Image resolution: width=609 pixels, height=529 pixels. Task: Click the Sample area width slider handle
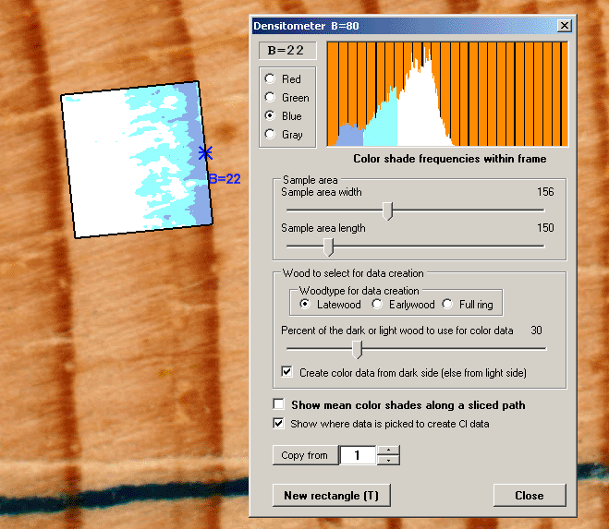pos(387,210)
